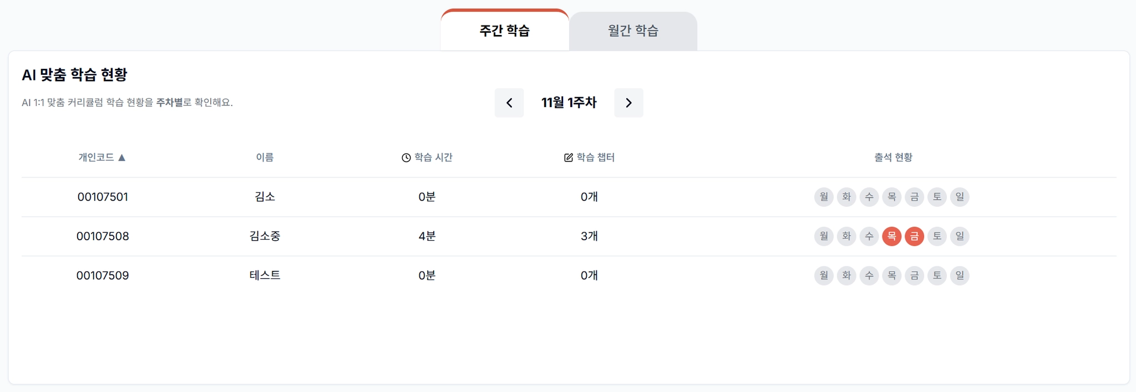1136x392 pixels.
Task: Select the highlighted 목 badge for 김소중
Action: 891,236
